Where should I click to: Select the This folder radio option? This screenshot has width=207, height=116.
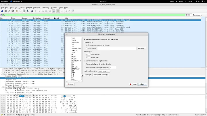[x=87, y=48]
